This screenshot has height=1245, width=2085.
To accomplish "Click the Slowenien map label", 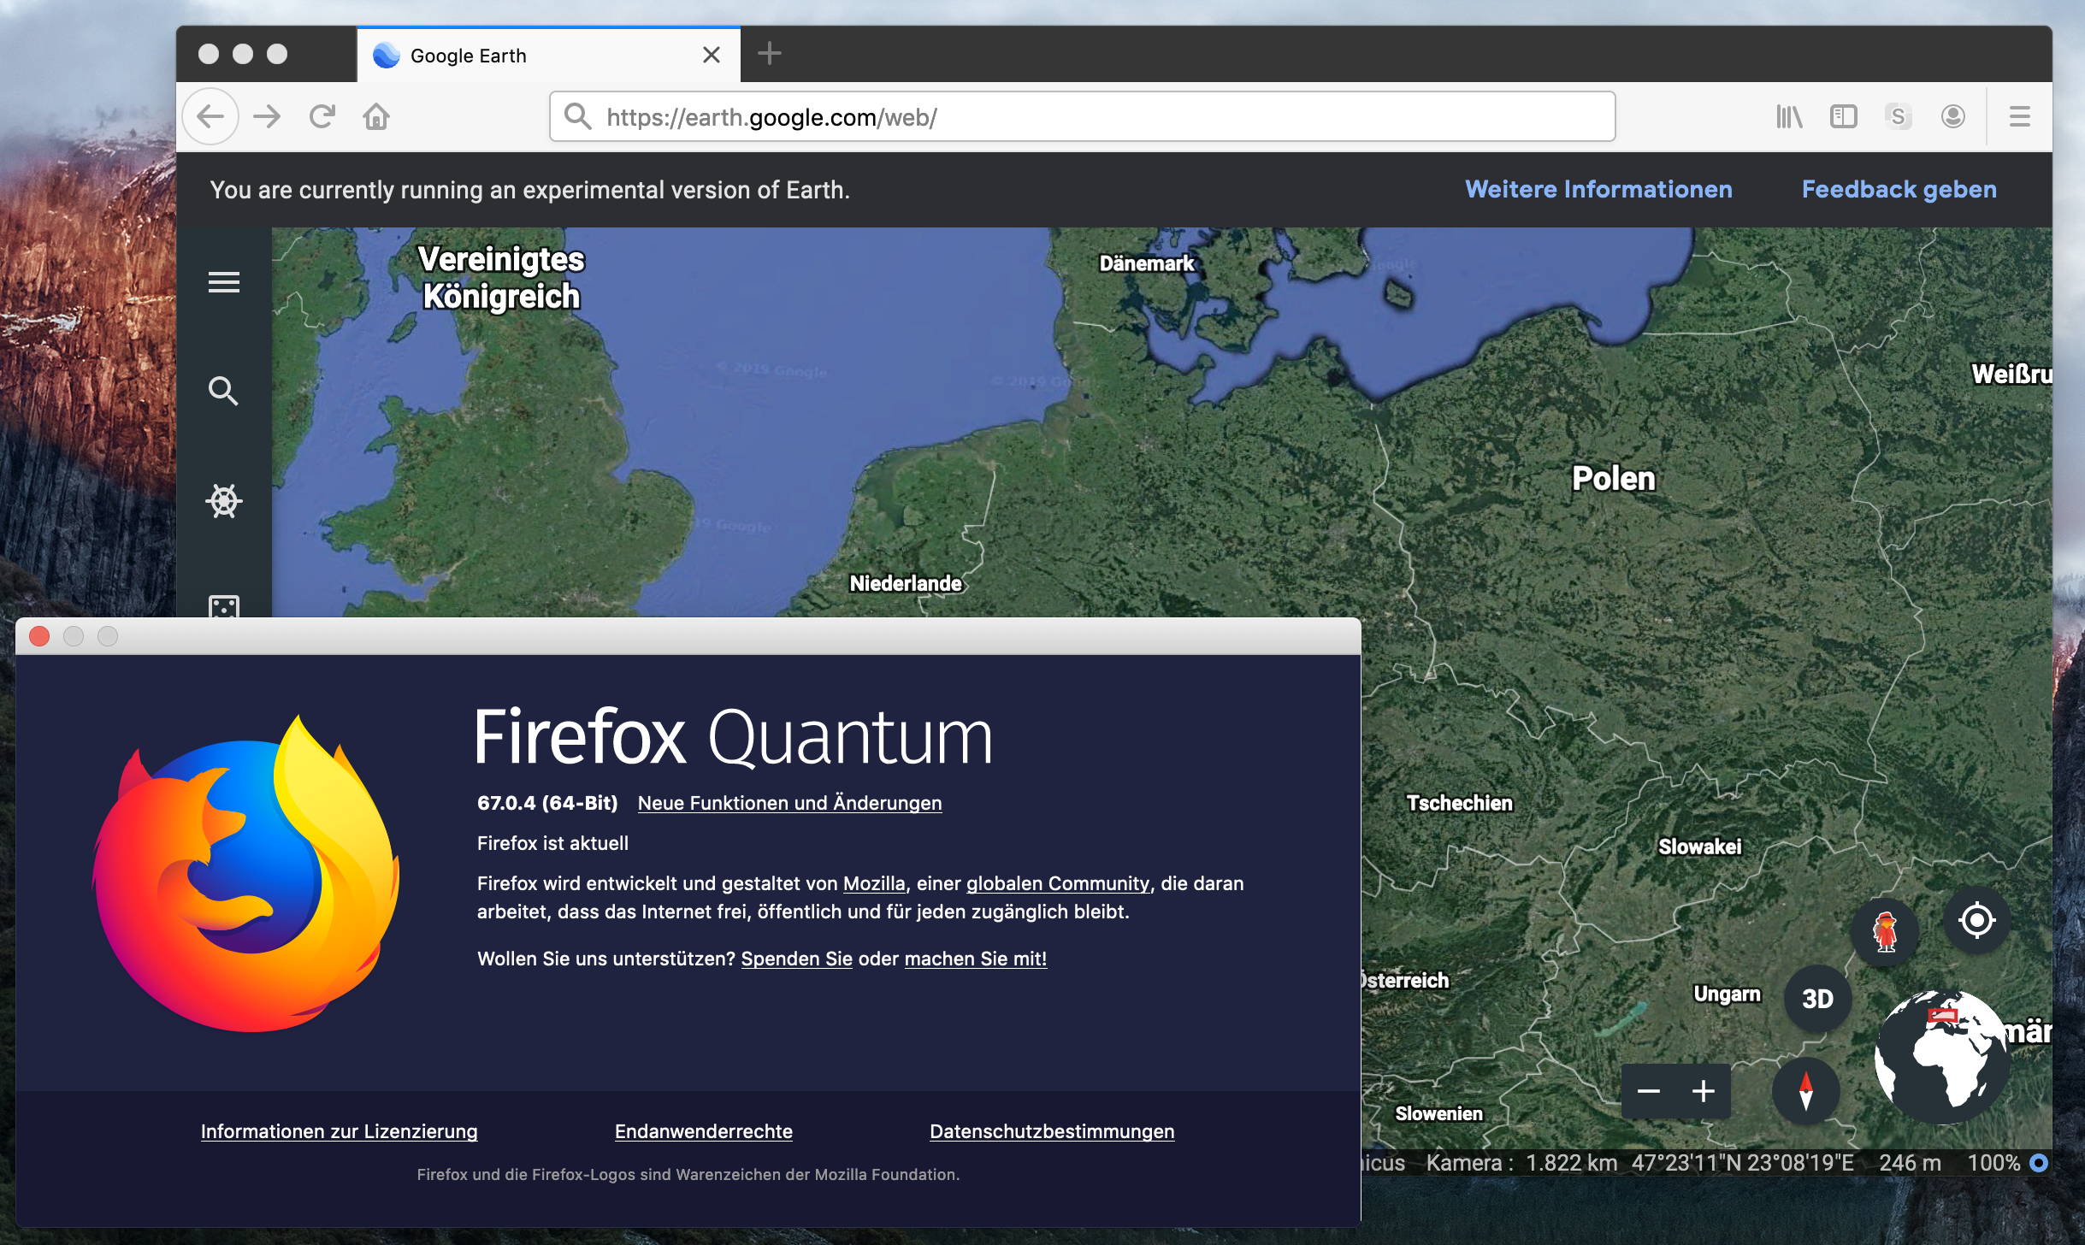I will [1438, 1113].
